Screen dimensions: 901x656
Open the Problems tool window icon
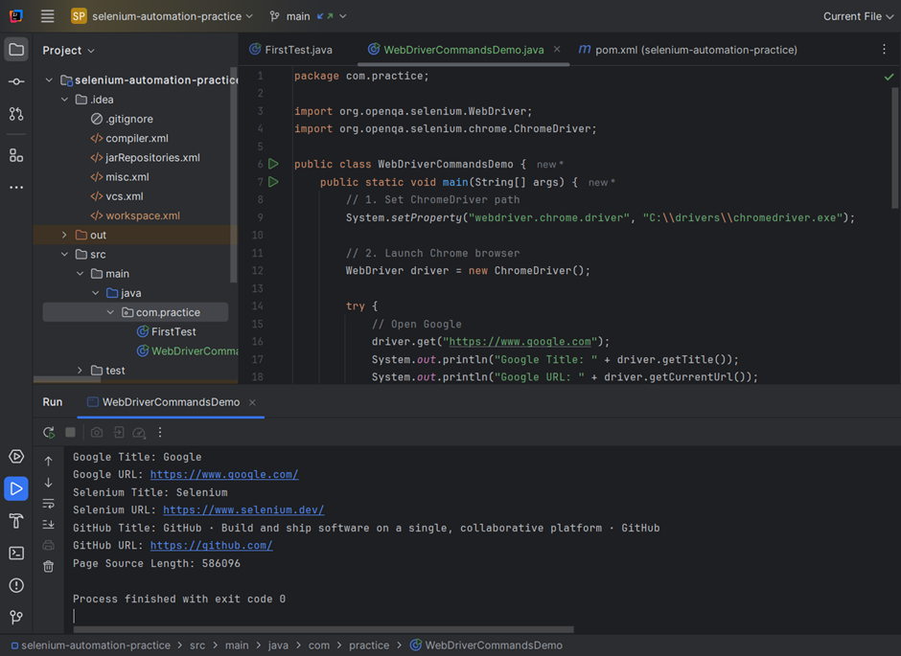[x=16, y=585]
